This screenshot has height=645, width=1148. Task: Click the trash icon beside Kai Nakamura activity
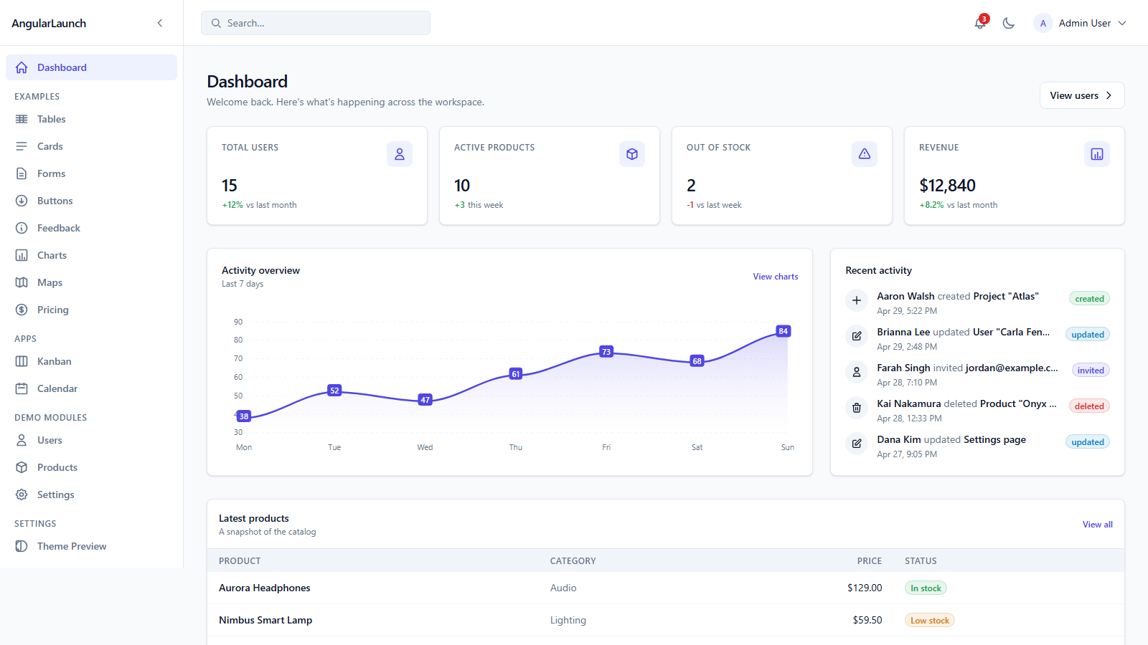point(857,408)
